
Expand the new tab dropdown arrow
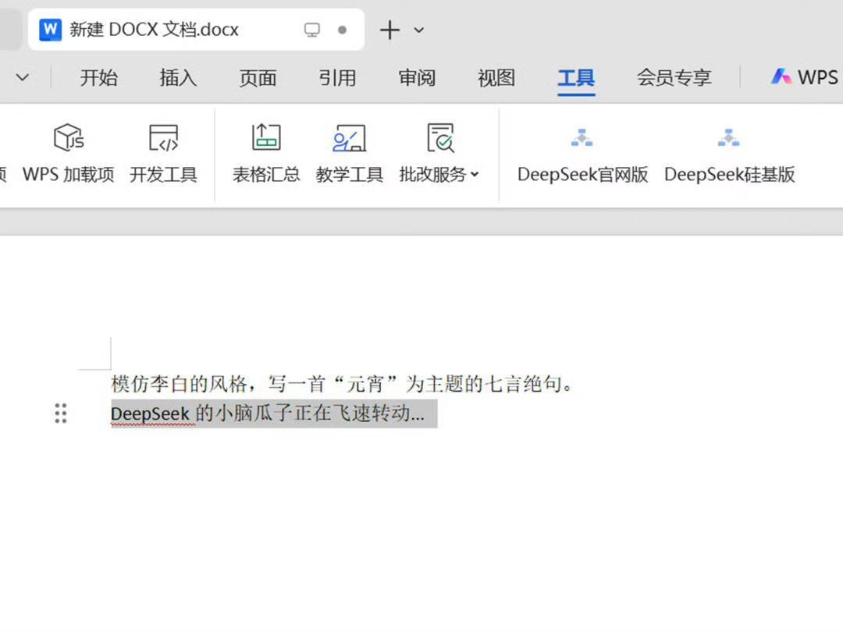coord(419,30)
